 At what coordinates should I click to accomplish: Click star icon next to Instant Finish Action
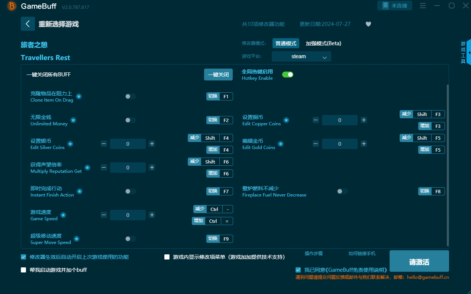tap(80, 191)
